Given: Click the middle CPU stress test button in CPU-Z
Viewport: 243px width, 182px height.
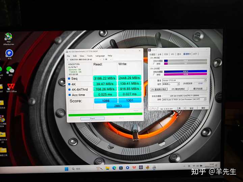Looking at the screenshot, I should [178, 89].
